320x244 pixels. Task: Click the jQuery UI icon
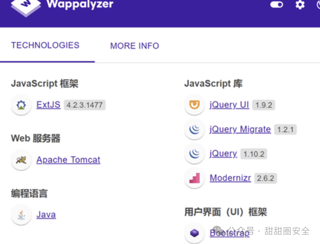194,105
